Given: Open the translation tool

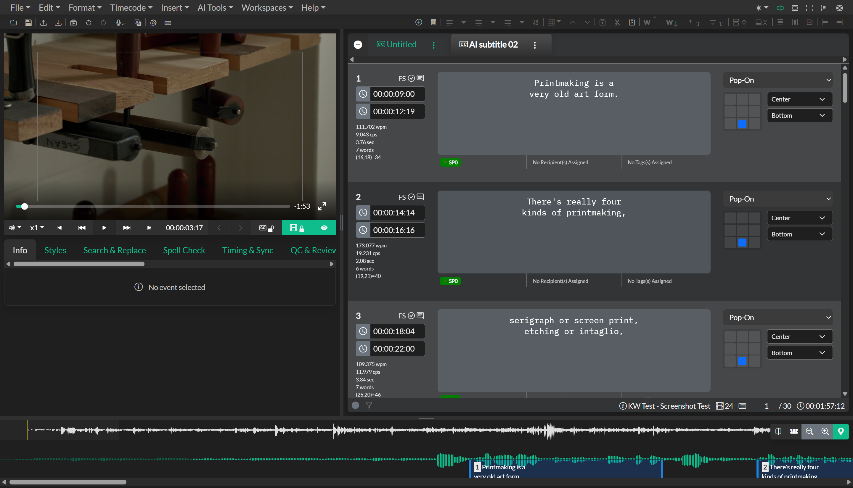Looking at the screenshot, I should 138,23.
